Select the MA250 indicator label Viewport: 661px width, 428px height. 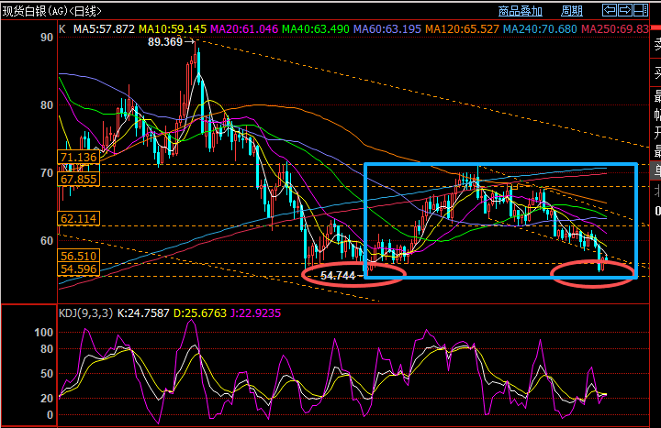(x=614, y=29)
